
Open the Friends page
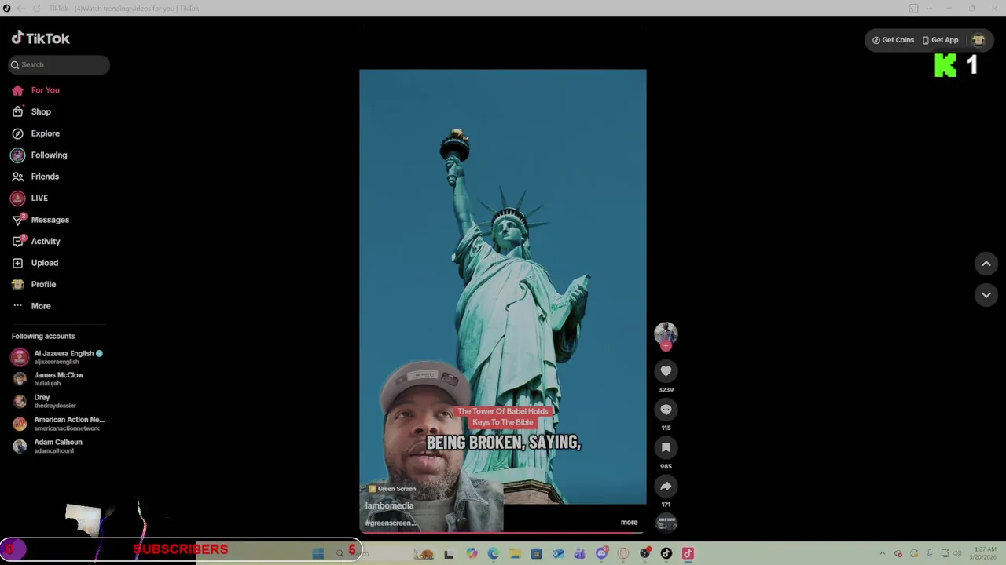[x=45, y=177]
